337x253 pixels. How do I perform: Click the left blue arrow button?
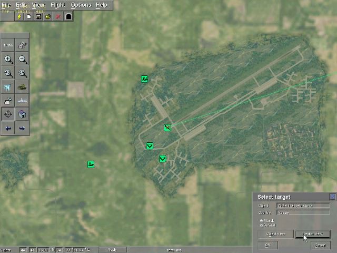[8, 128]
